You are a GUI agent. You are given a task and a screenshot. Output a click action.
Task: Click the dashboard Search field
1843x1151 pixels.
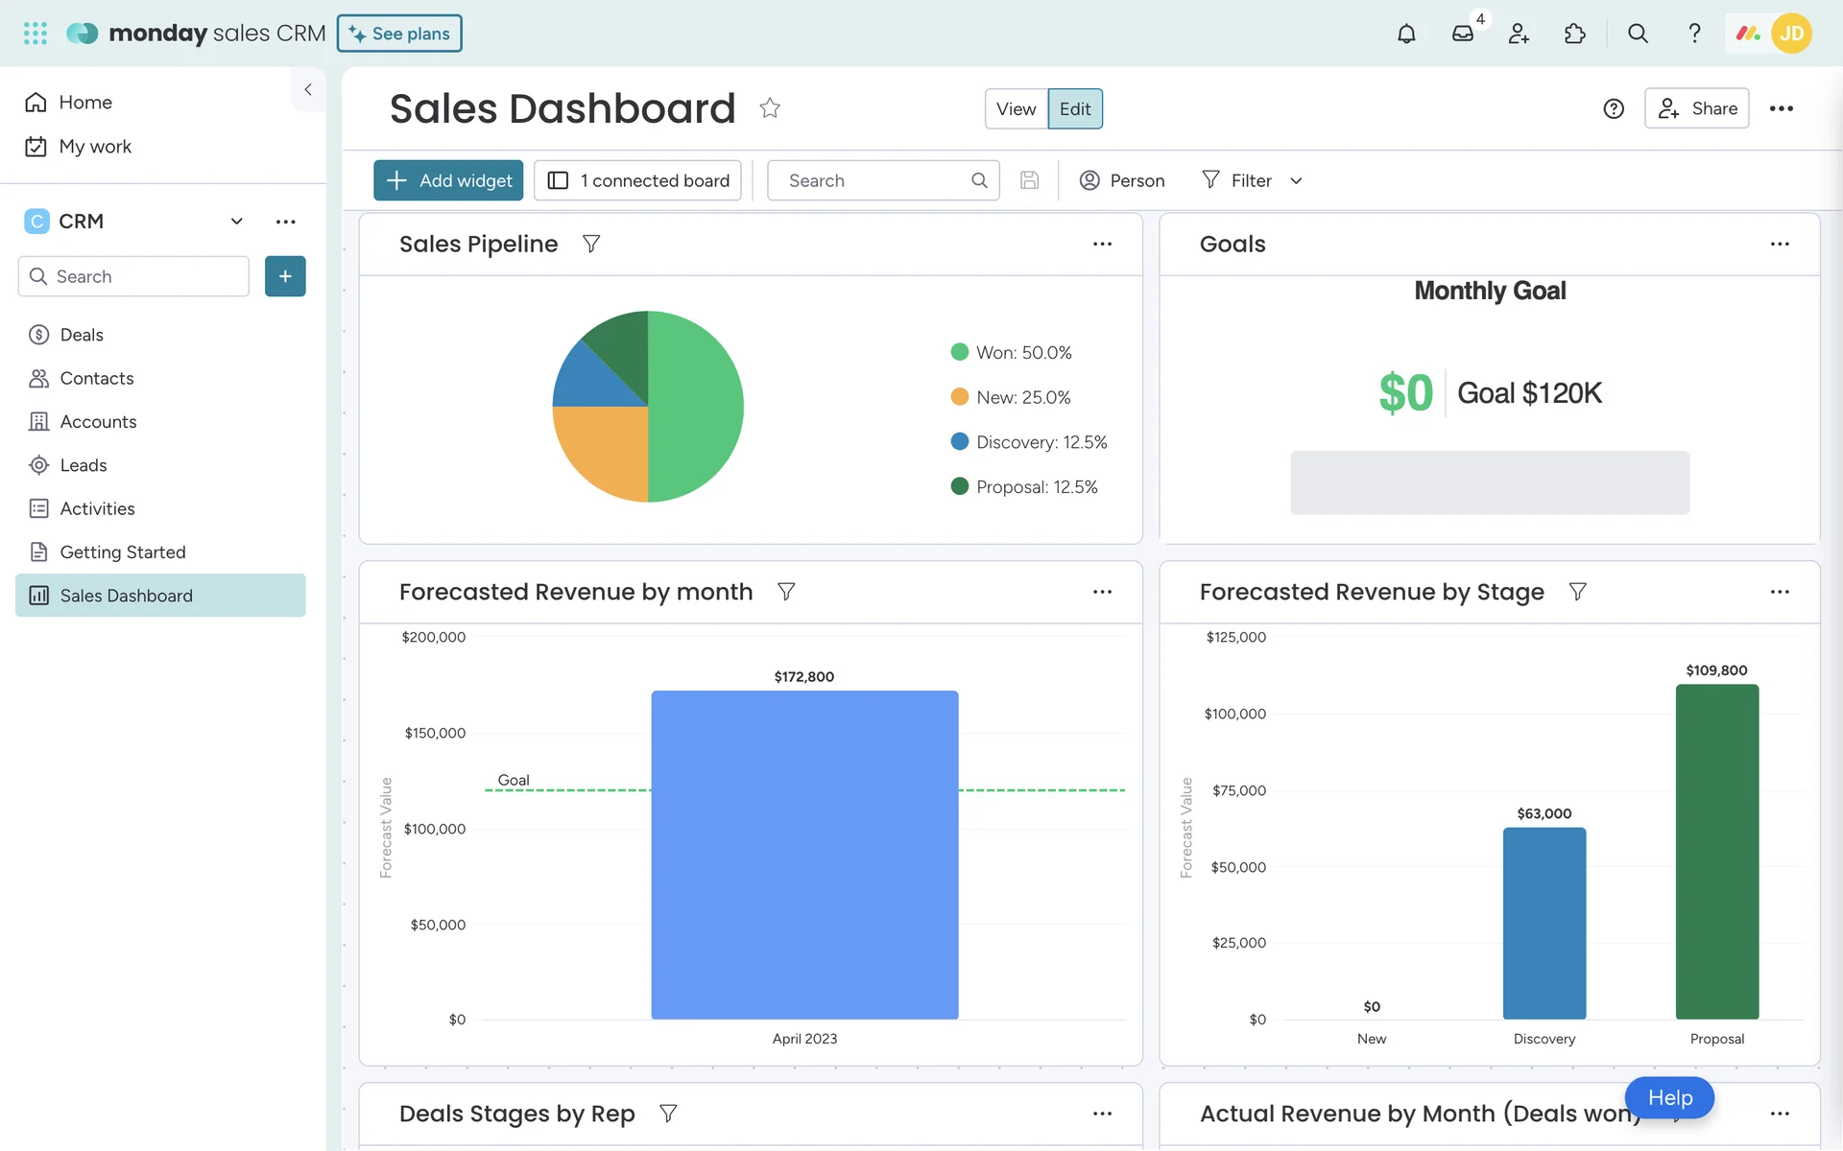pyautogui.click(x=874, y=180)
